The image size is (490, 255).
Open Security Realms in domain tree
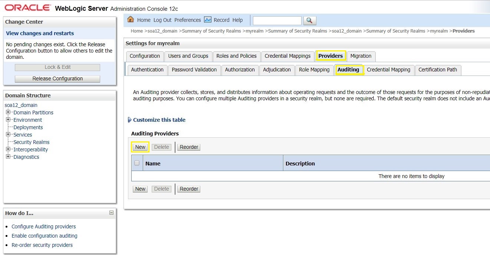[x=31, y=142]
